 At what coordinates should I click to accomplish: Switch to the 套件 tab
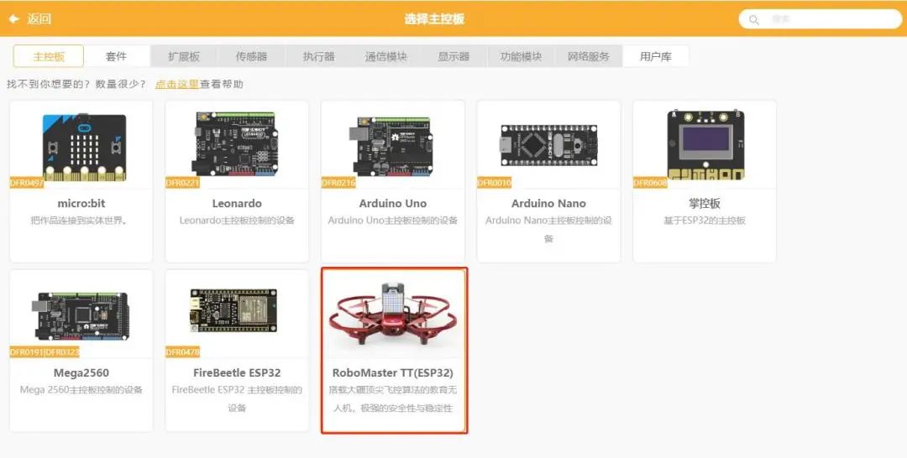point(116,56)
